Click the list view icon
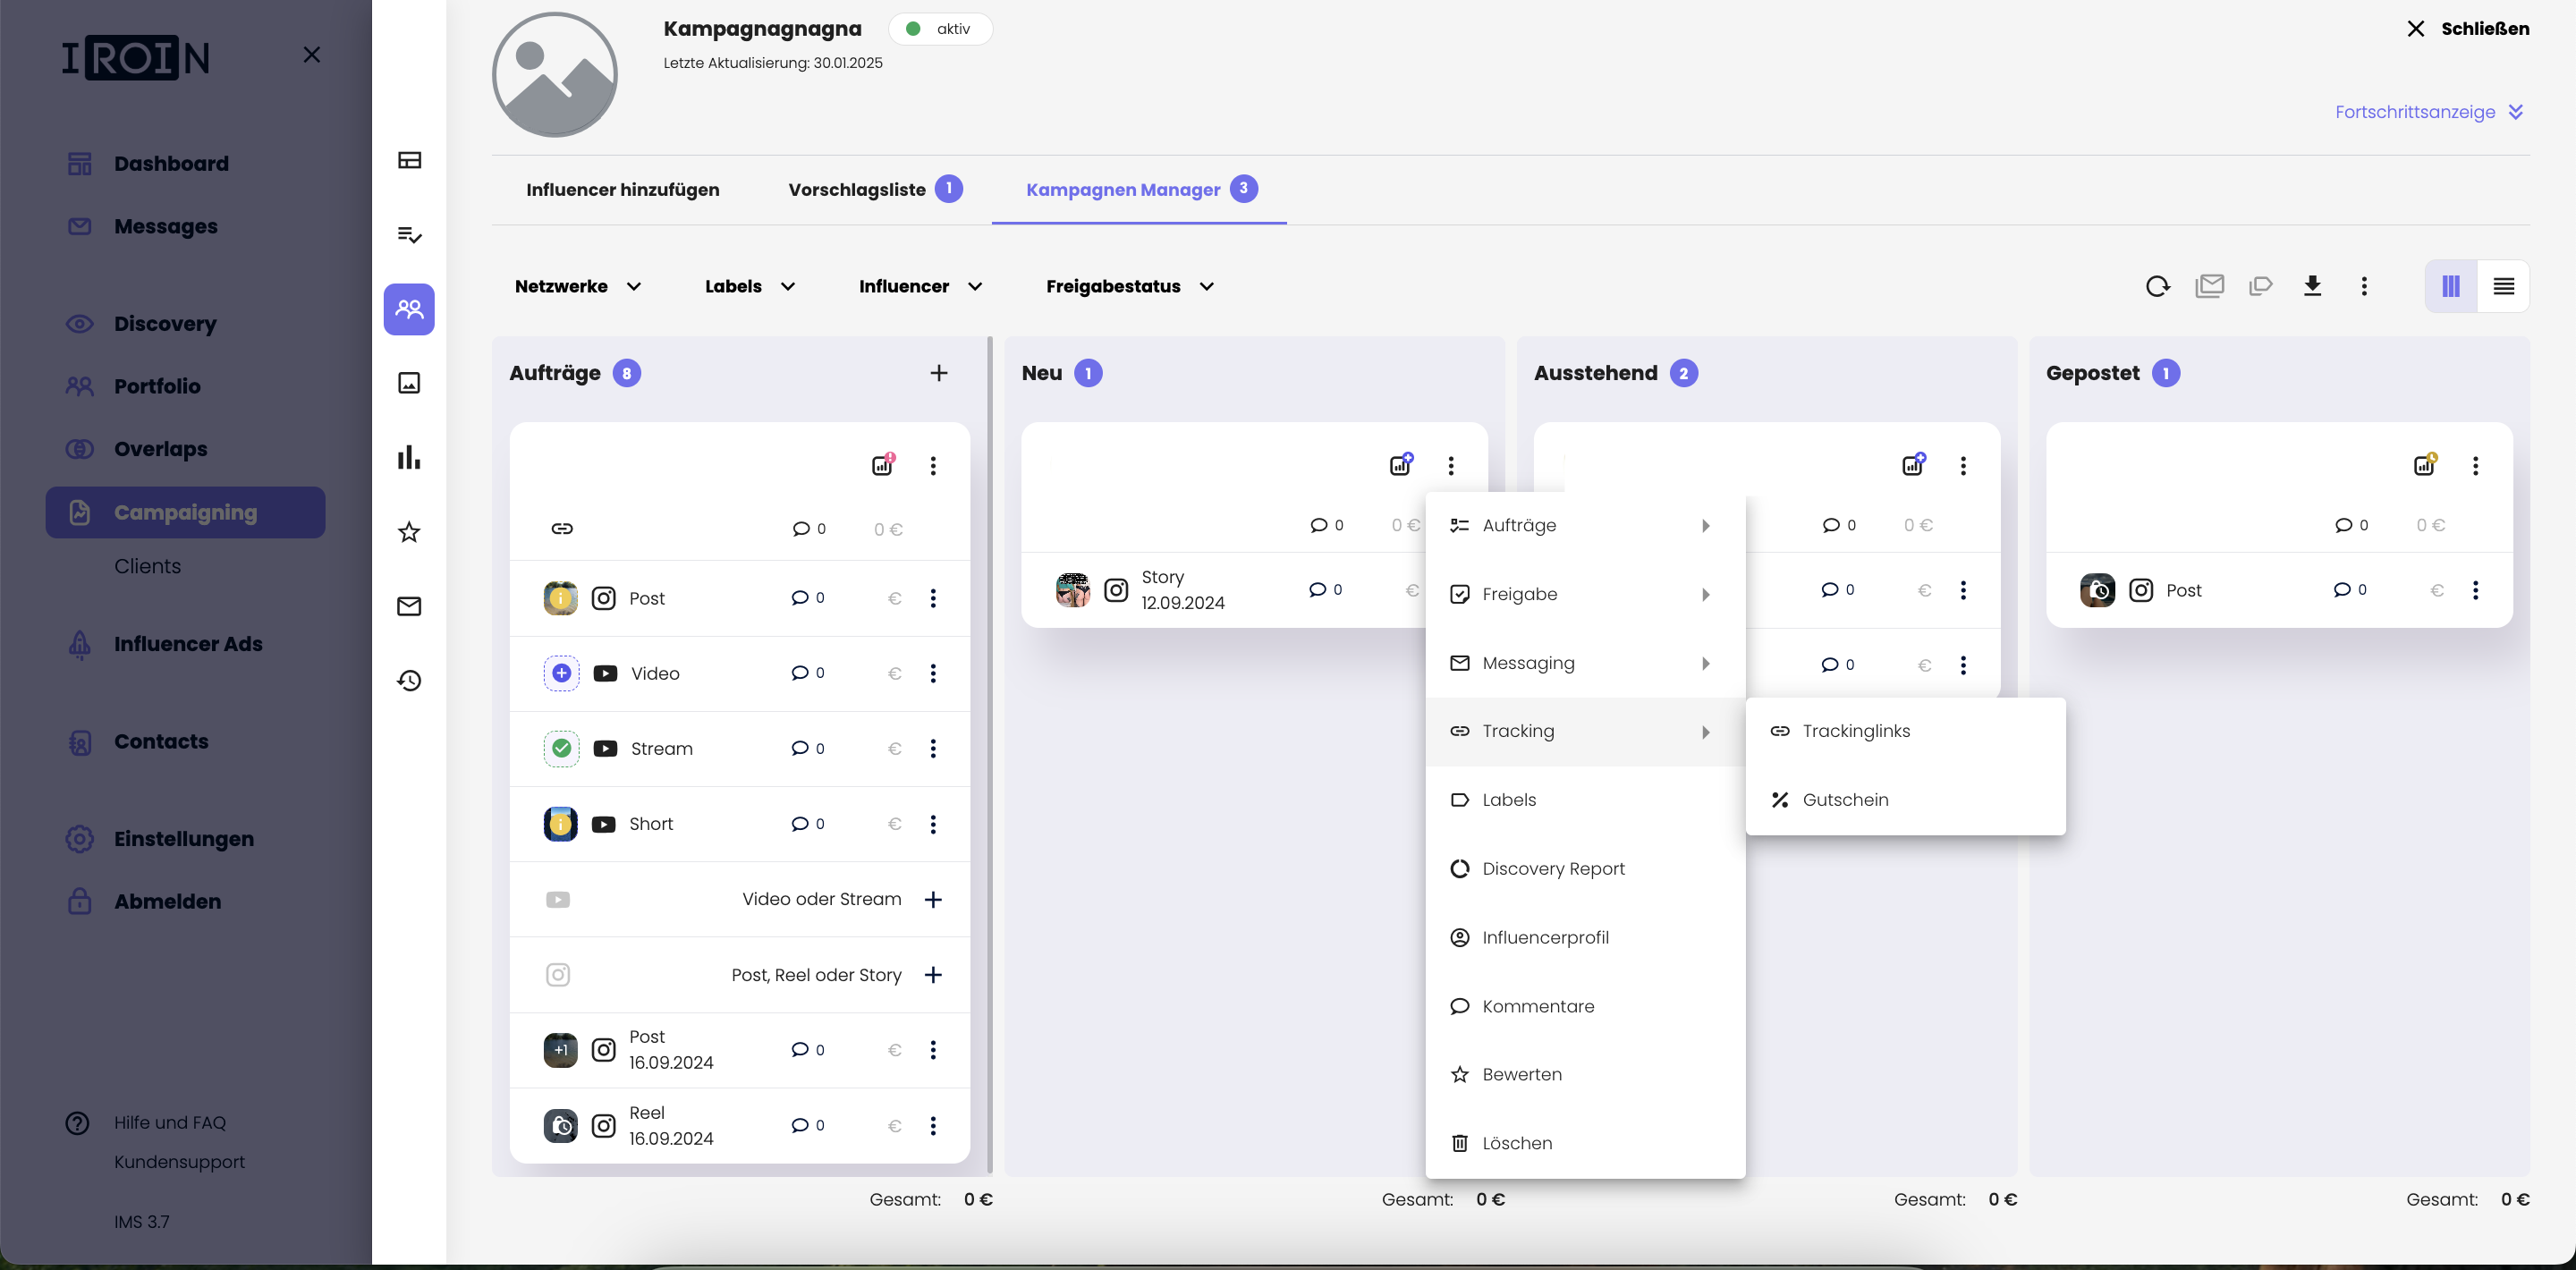 [2502, 286]
